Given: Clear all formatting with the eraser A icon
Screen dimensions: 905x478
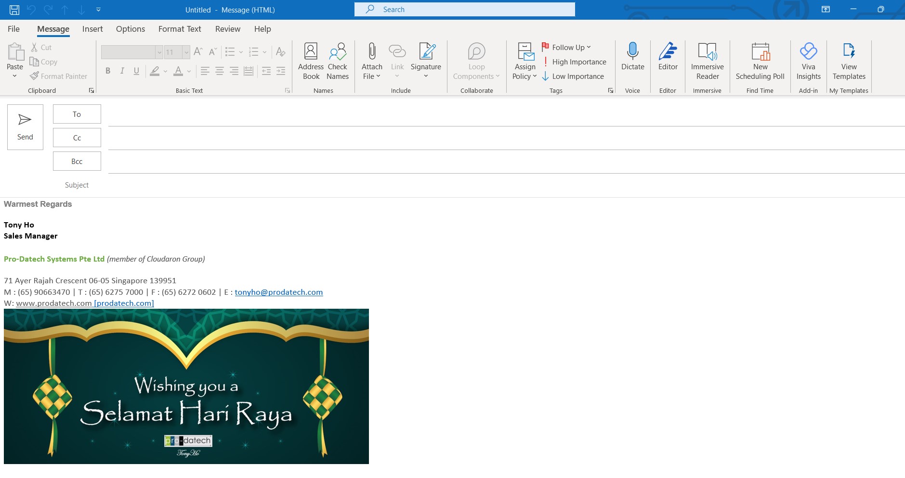Looking at the screenshot, I should click(x=281, y=51).
